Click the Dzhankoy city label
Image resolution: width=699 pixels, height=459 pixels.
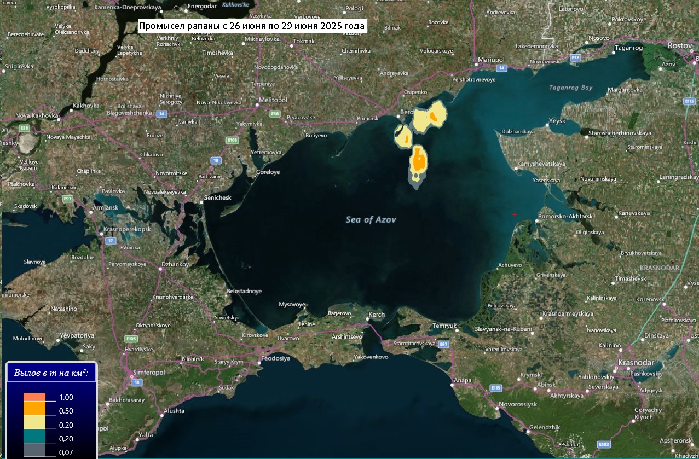click(175, 265)
